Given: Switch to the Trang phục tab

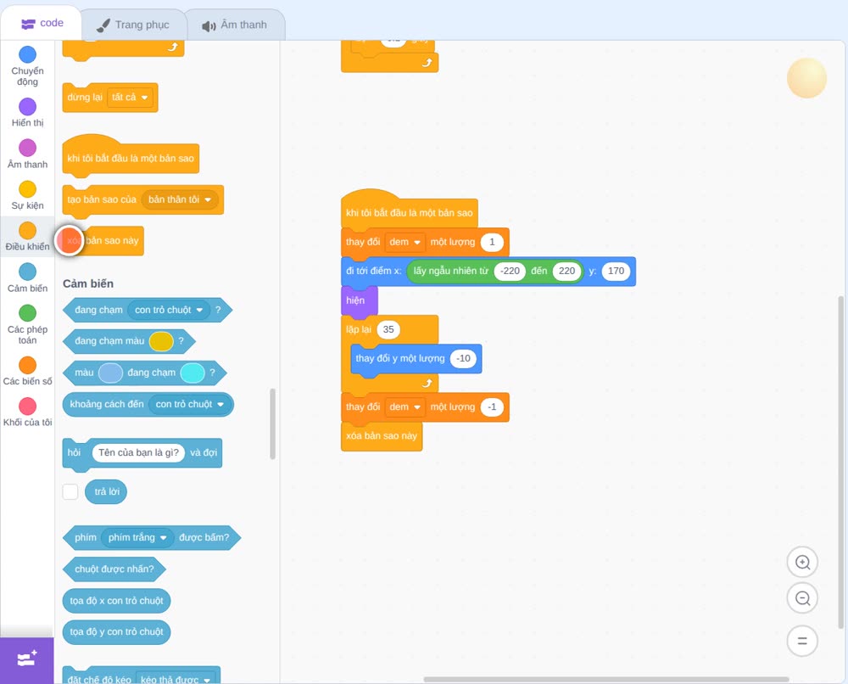Looking at the screenshot, I should [x=133, y=25].
